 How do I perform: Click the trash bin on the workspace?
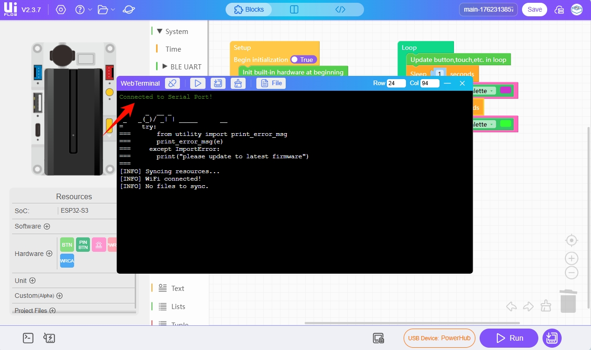point(568,301)
